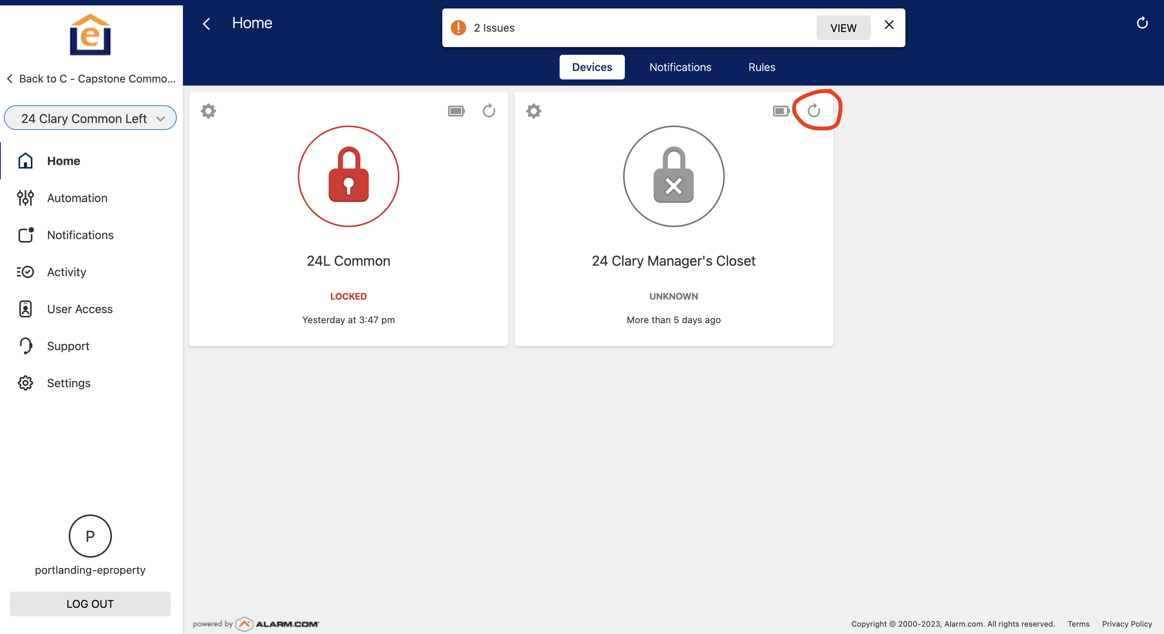
Task: Check battery icon on Manager's Closet card
Action: [781, 111]
